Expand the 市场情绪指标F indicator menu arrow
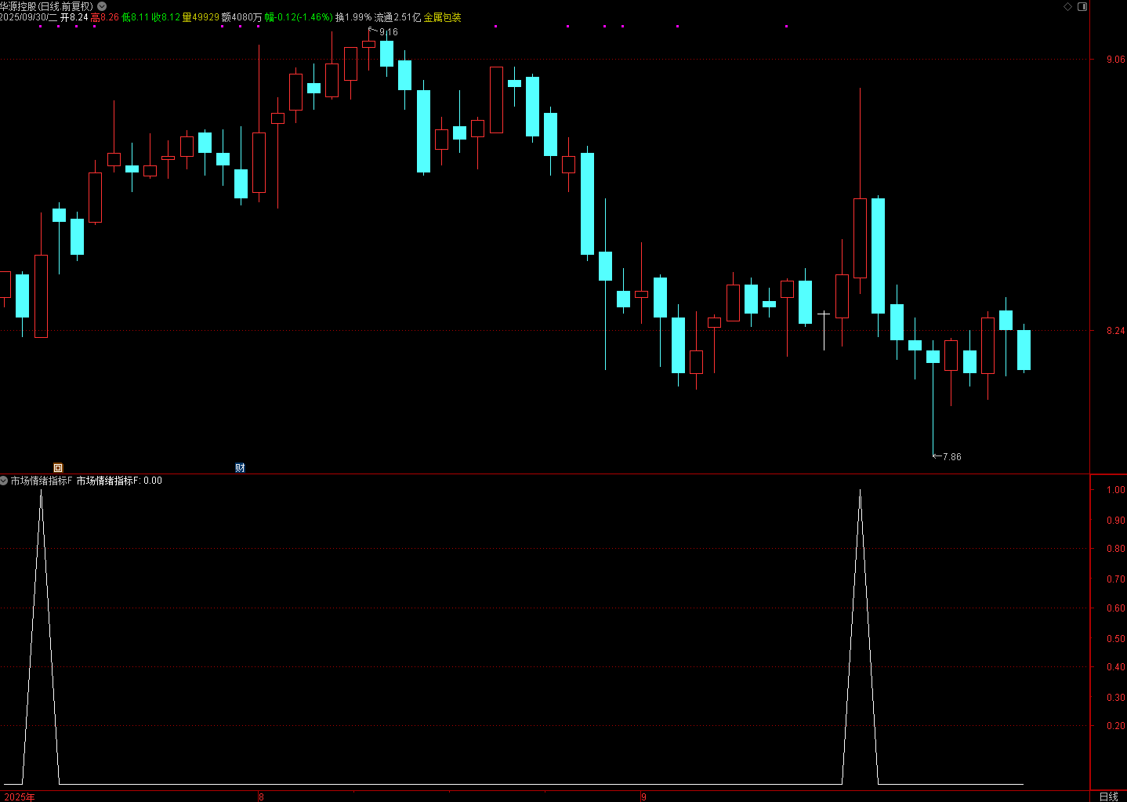1127x802 pixels. [4, 481]
